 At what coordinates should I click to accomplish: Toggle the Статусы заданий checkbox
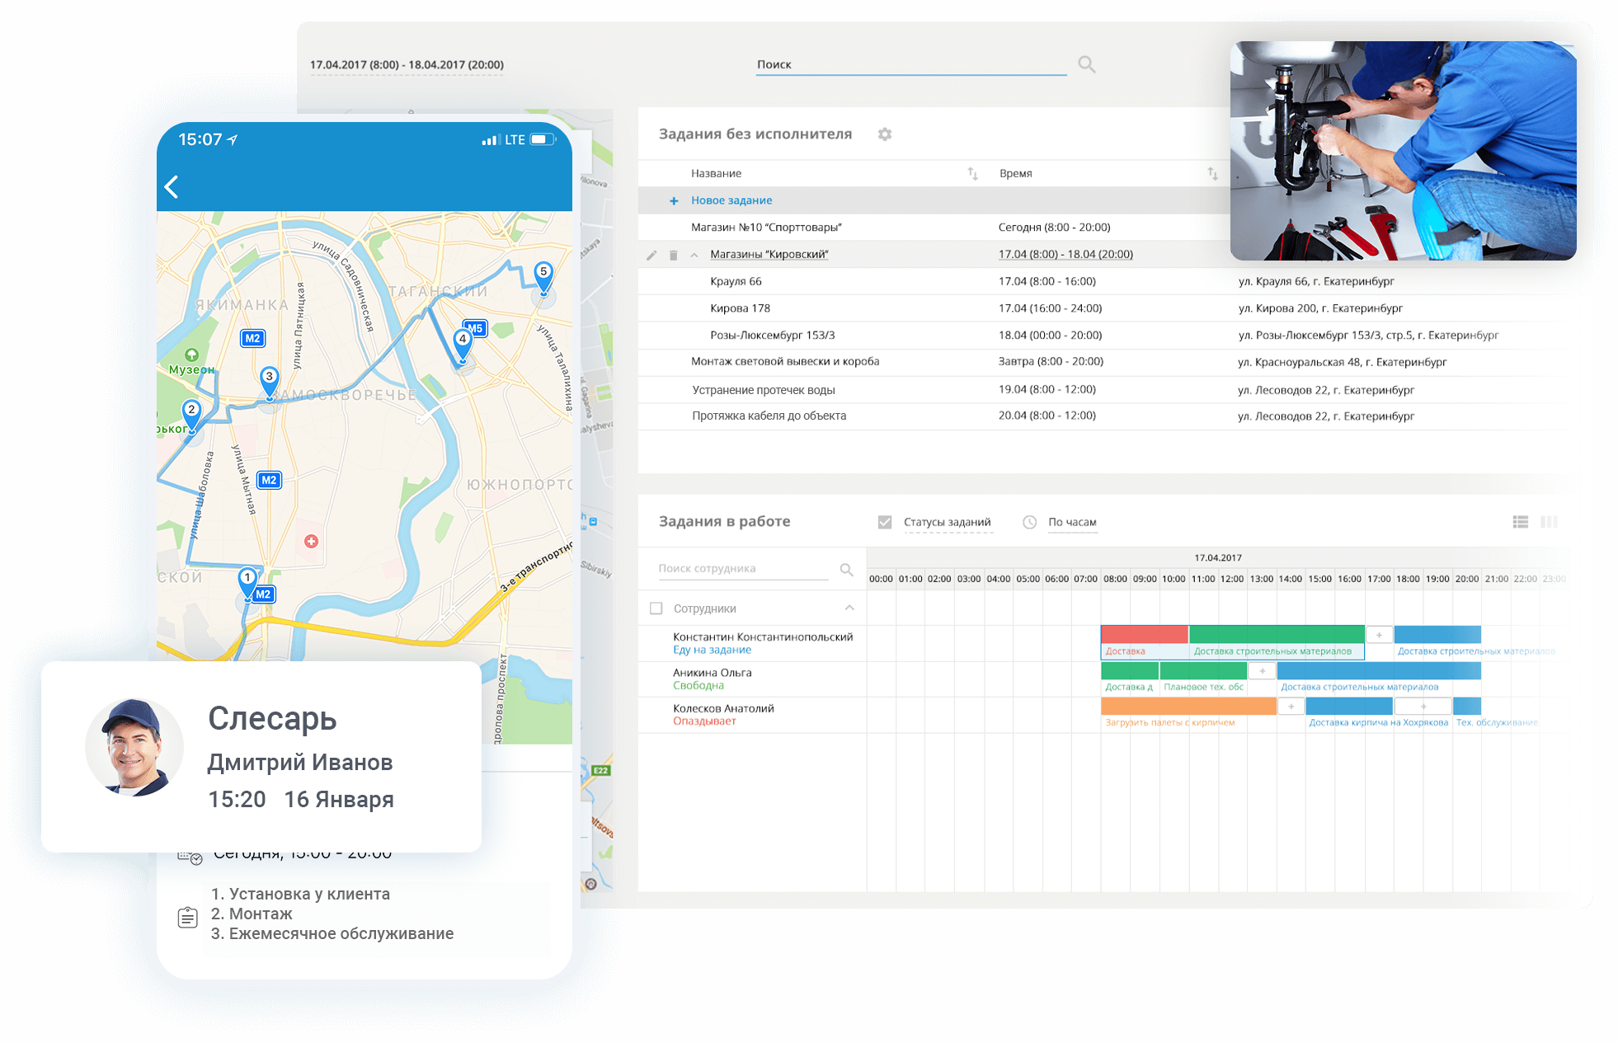(x=885, y=522)
